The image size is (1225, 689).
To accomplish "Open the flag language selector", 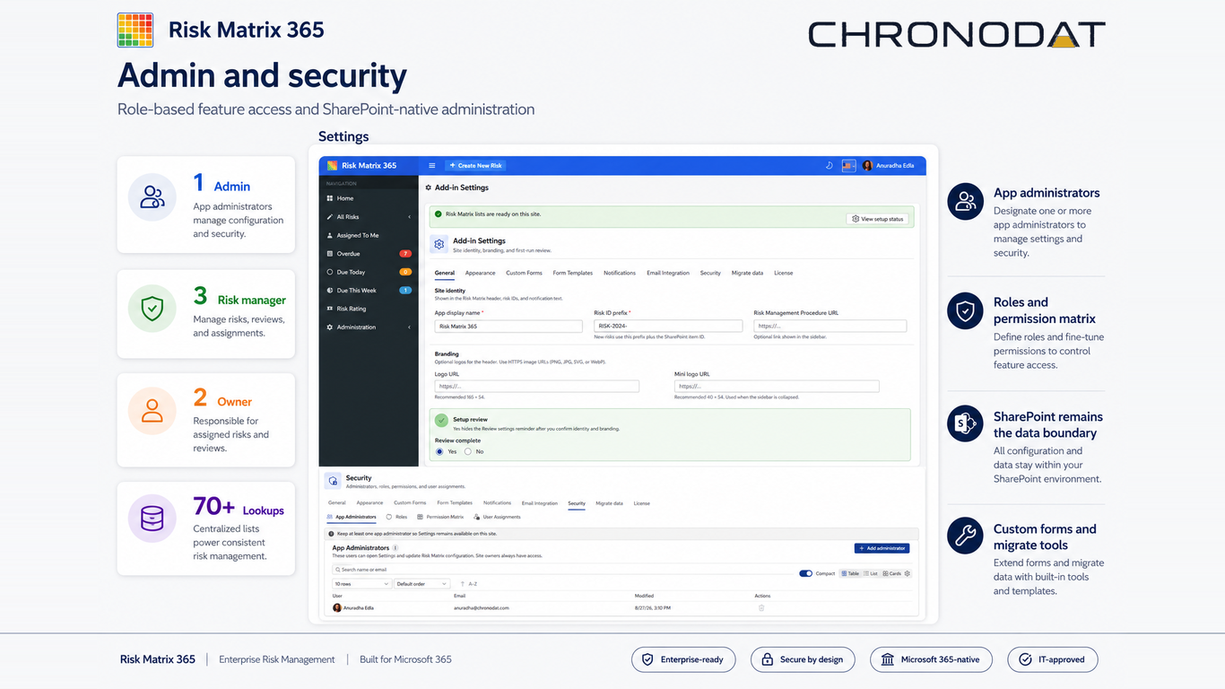I will [848, 166].
